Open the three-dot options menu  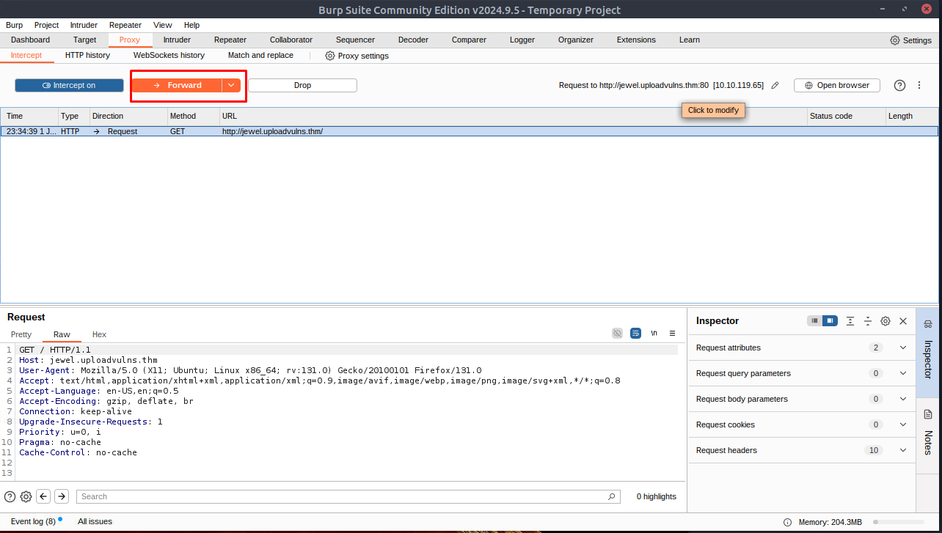919,85
